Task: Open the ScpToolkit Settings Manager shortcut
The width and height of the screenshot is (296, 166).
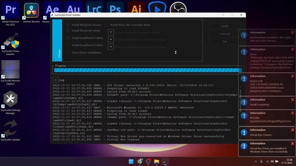Action: coord(10,102)
